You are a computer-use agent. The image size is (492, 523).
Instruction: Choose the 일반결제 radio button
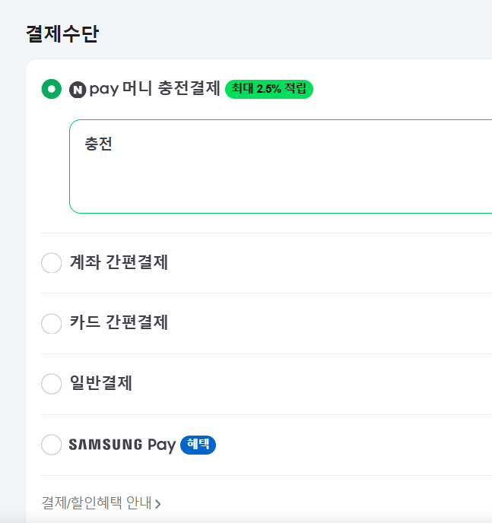click(51, 384)
